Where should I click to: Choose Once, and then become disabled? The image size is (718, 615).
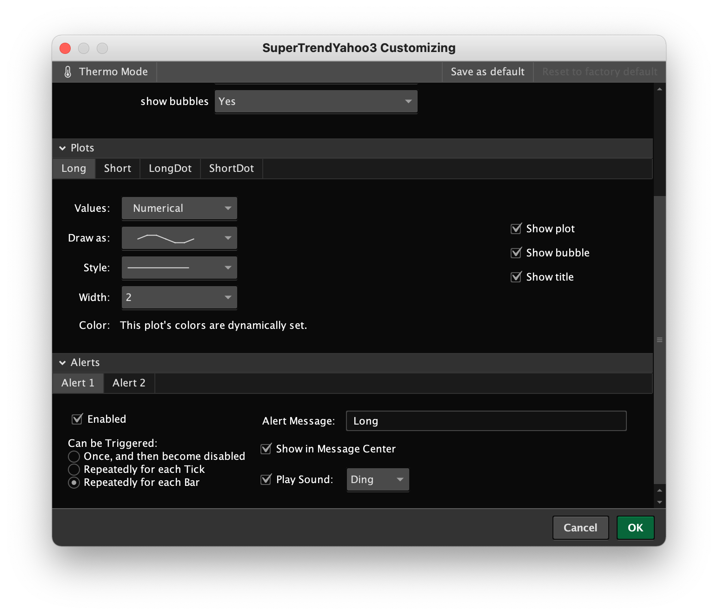(74, 457)
